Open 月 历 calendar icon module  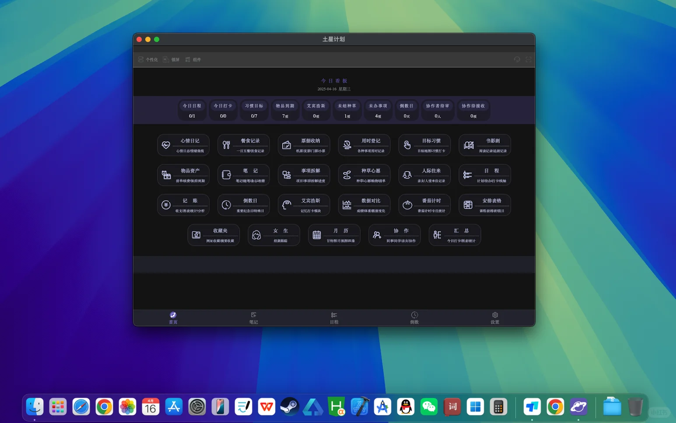click(334, 235)
